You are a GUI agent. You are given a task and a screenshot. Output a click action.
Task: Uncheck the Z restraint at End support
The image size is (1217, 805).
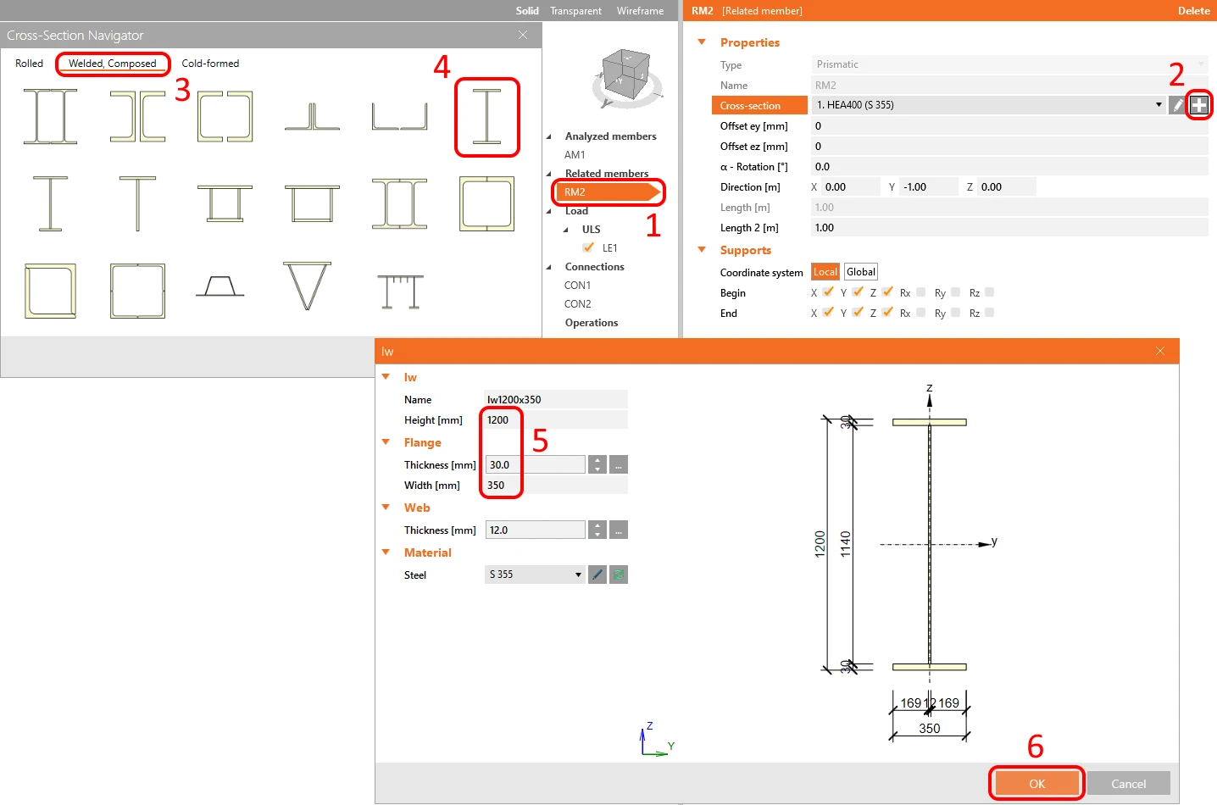(x=887, y=313)
